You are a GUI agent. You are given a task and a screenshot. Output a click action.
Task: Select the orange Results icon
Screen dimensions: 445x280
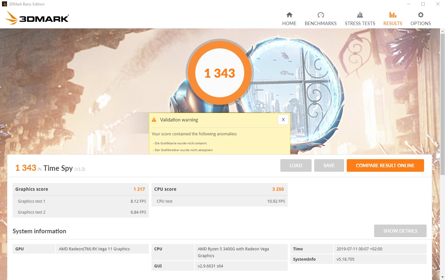393,15
